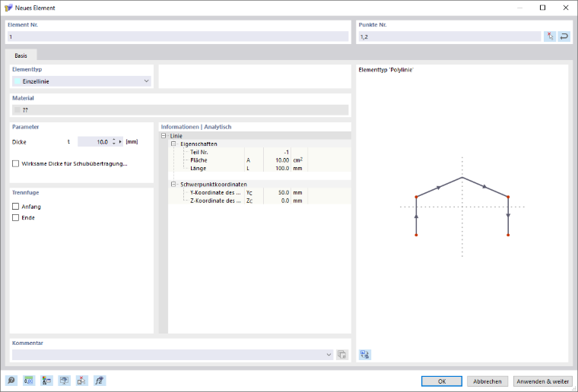Click the Dicke thickness value field
Image resolution: width=578 pixels, height=392 pixels.
tap(94, 142)
